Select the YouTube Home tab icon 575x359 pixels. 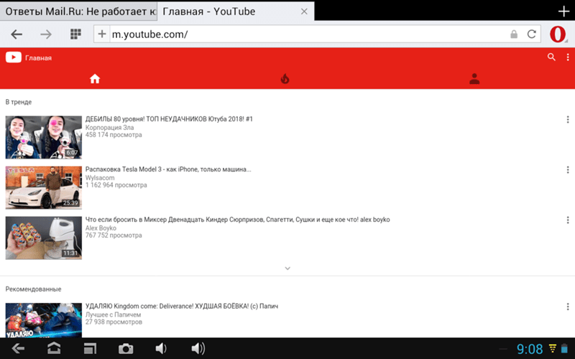(95, 79)
